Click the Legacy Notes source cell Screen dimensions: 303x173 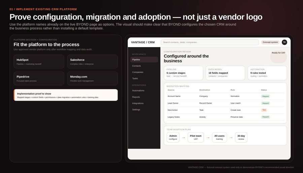[173, 117]
